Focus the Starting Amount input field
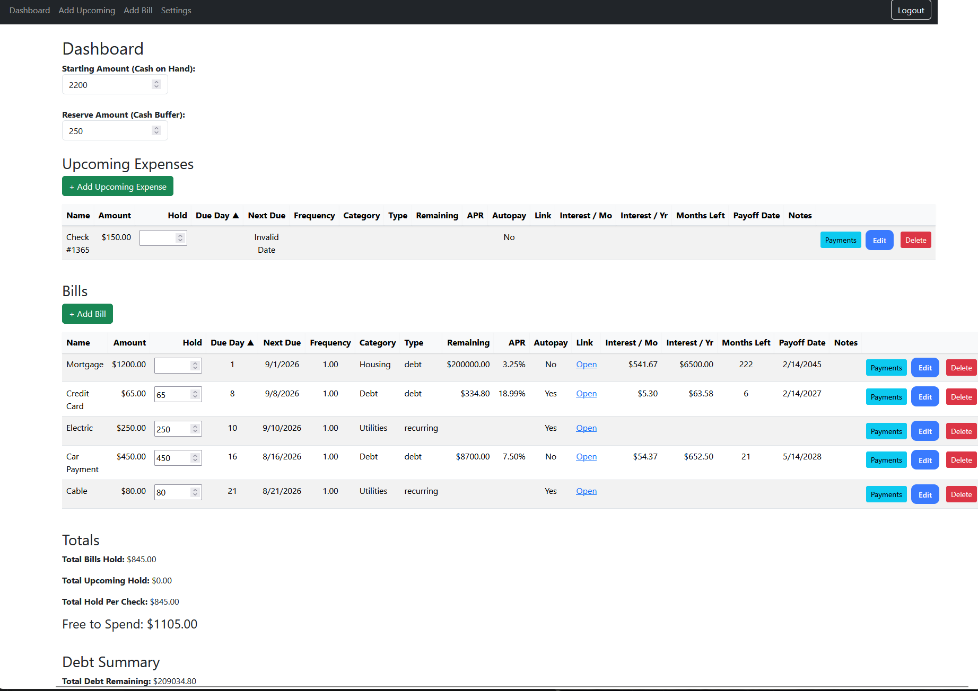The width and height of the screenshot is (978, 691). tap(115, 85)
